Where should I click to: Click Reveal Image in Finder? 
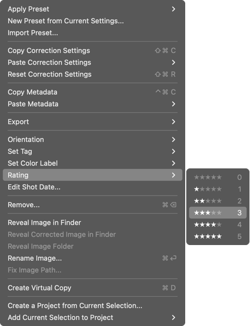pyautogui.click(x=92, y=223)
